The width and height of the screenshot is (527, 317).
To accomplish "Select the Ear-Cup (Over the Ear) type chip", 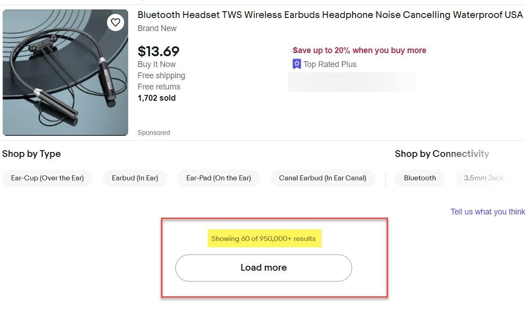I will 47,178.
